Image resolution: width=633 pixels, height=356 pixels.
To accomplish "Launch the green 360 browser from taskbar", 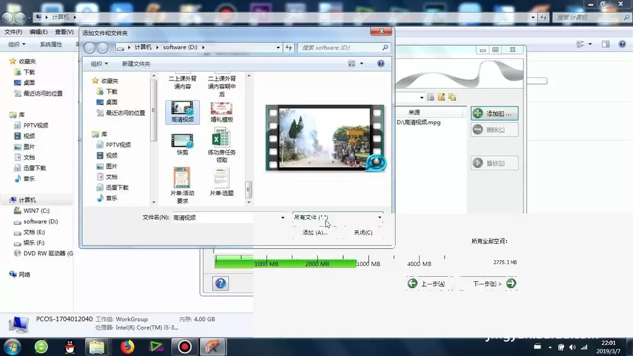I will (x=41, y=346).
